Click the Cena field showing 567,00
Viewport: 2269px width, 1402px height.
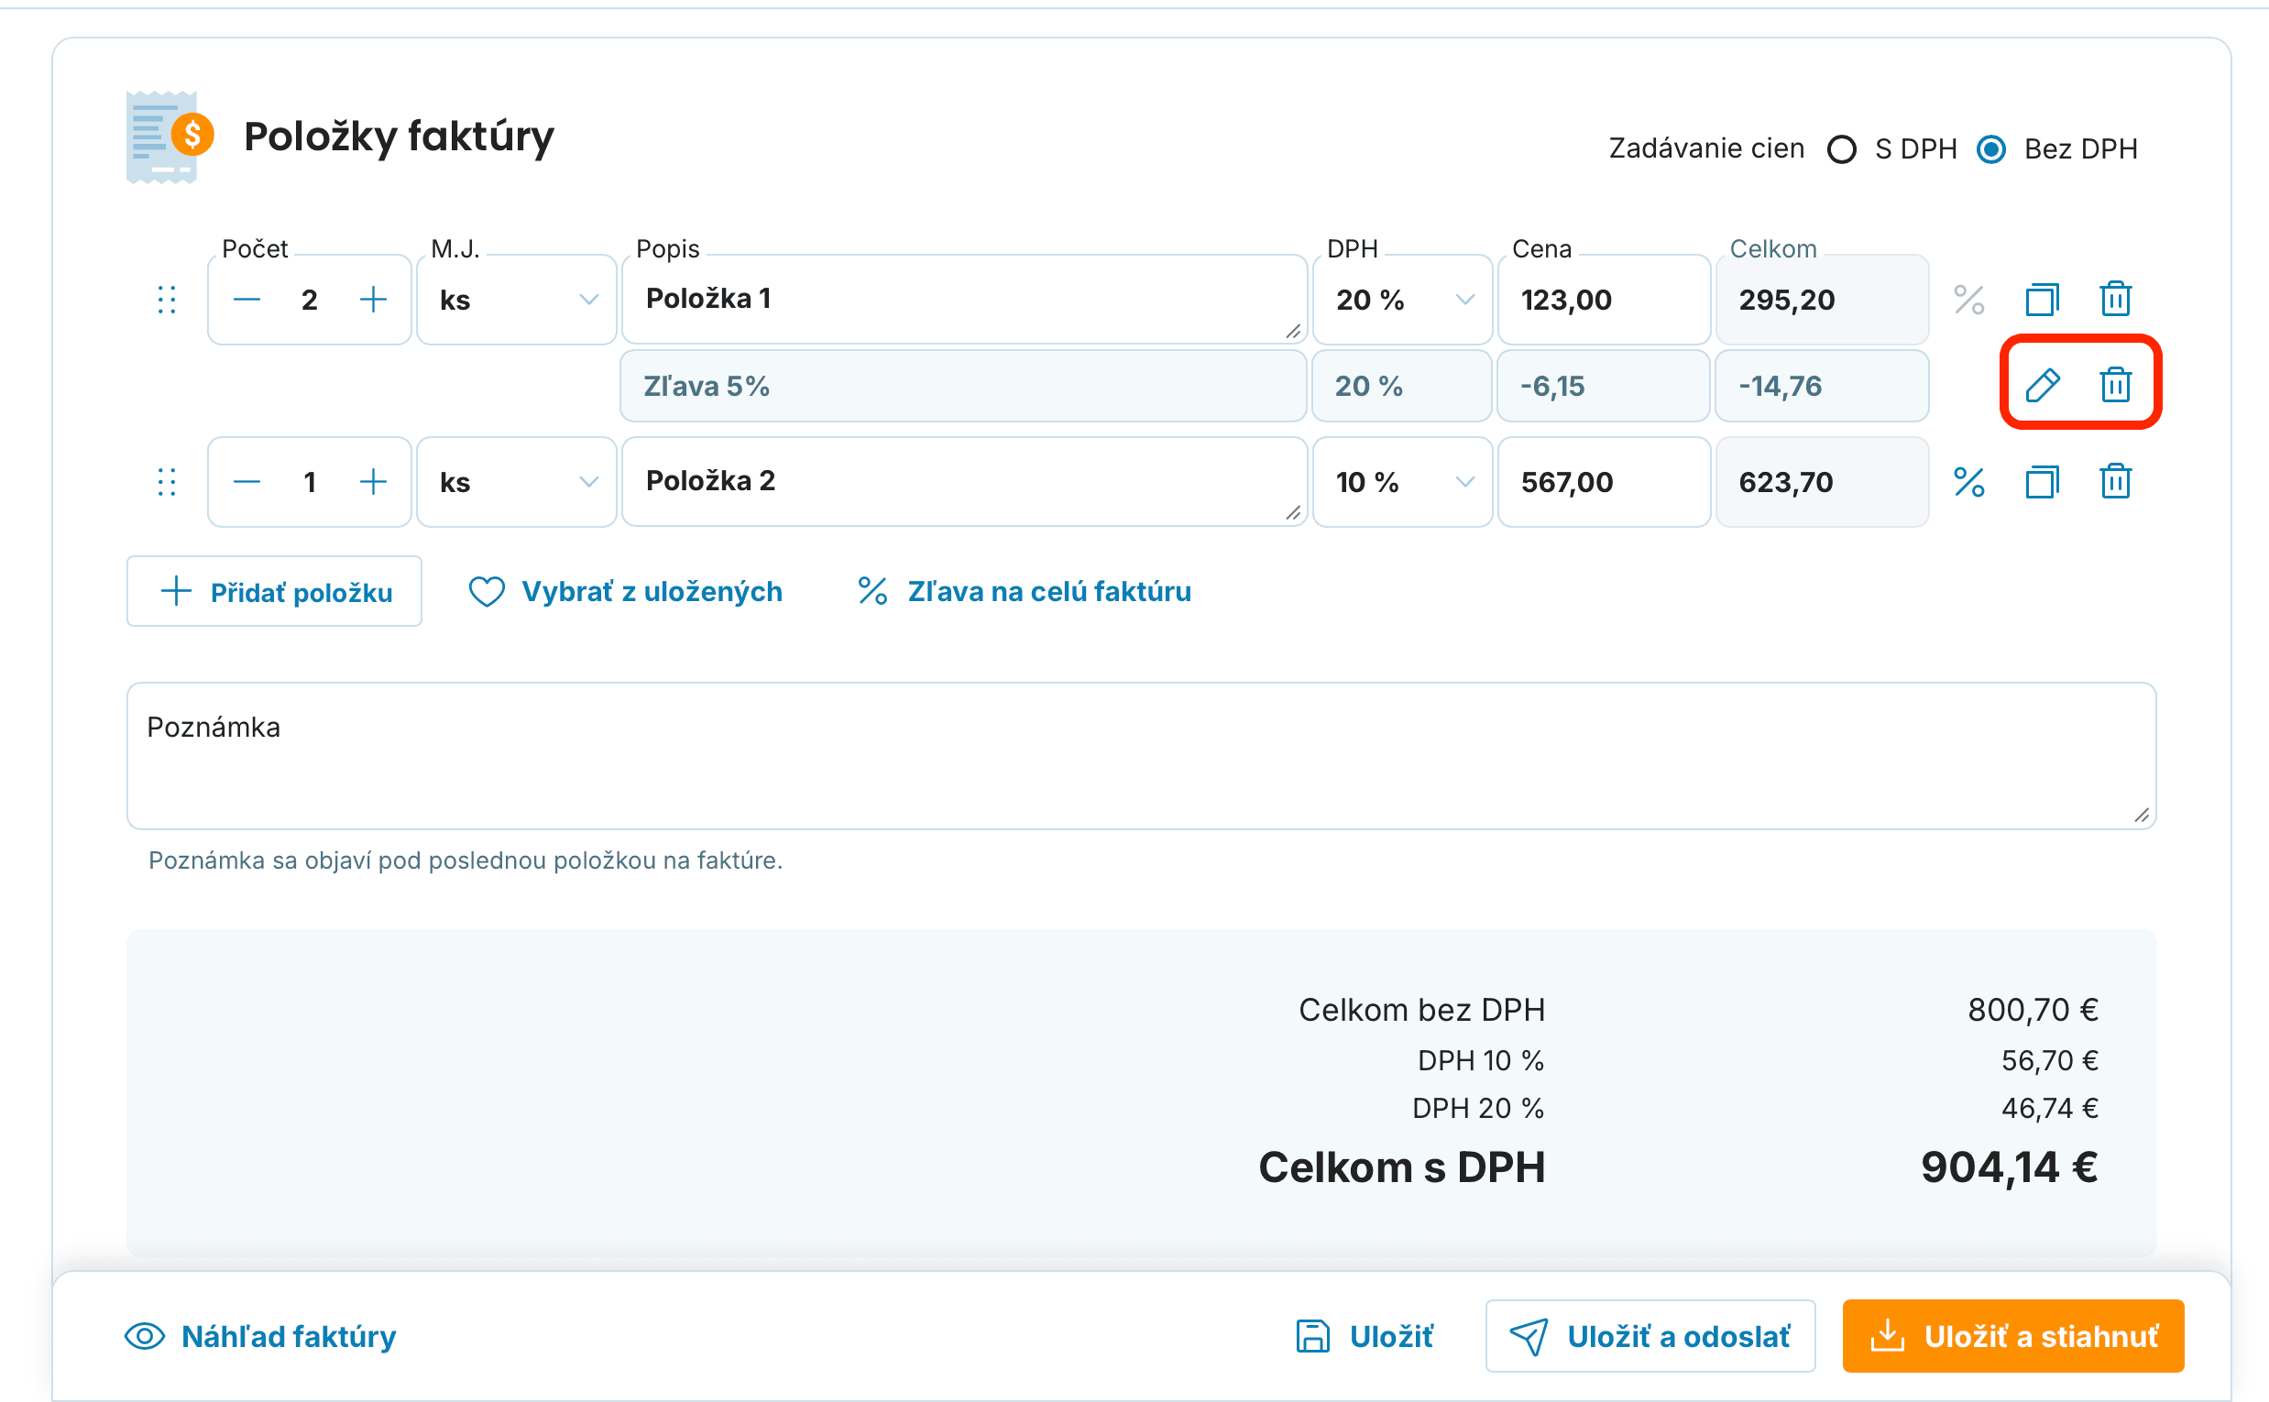[x=1605, y=482]
